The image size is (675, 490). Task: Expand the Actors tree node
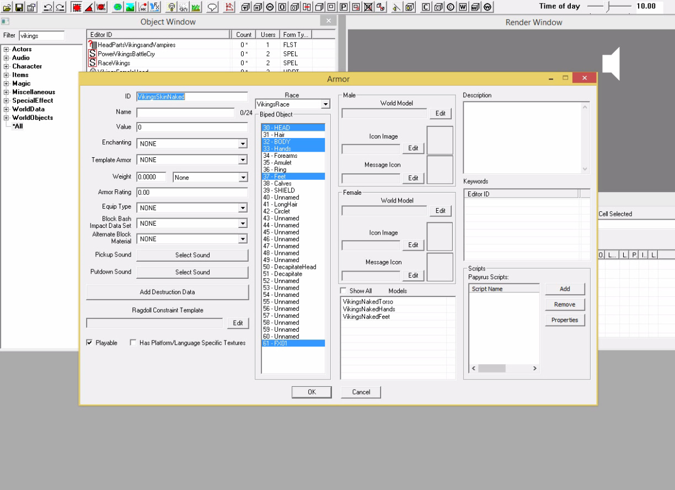7,49
